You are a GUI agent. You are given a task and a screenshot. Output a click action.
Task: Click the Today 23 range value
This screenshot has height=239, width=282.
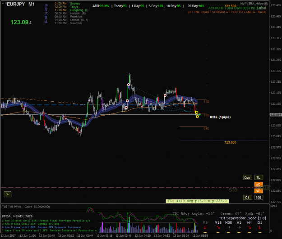(x=120, y=6)
